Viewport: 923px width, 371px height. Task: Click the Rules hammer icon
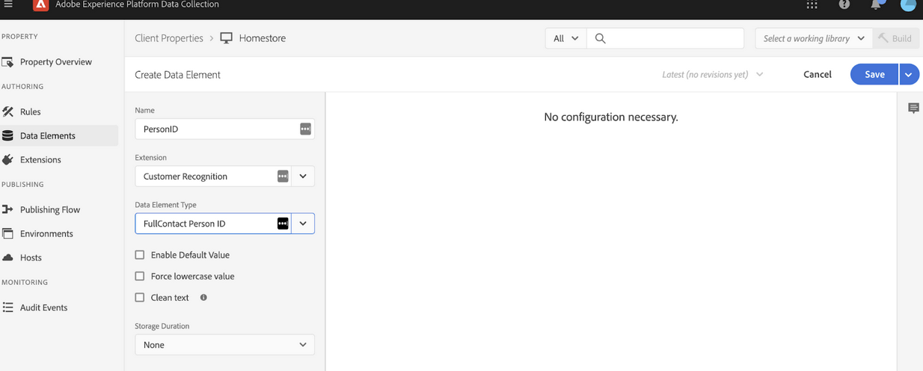(x=8, y=111)
